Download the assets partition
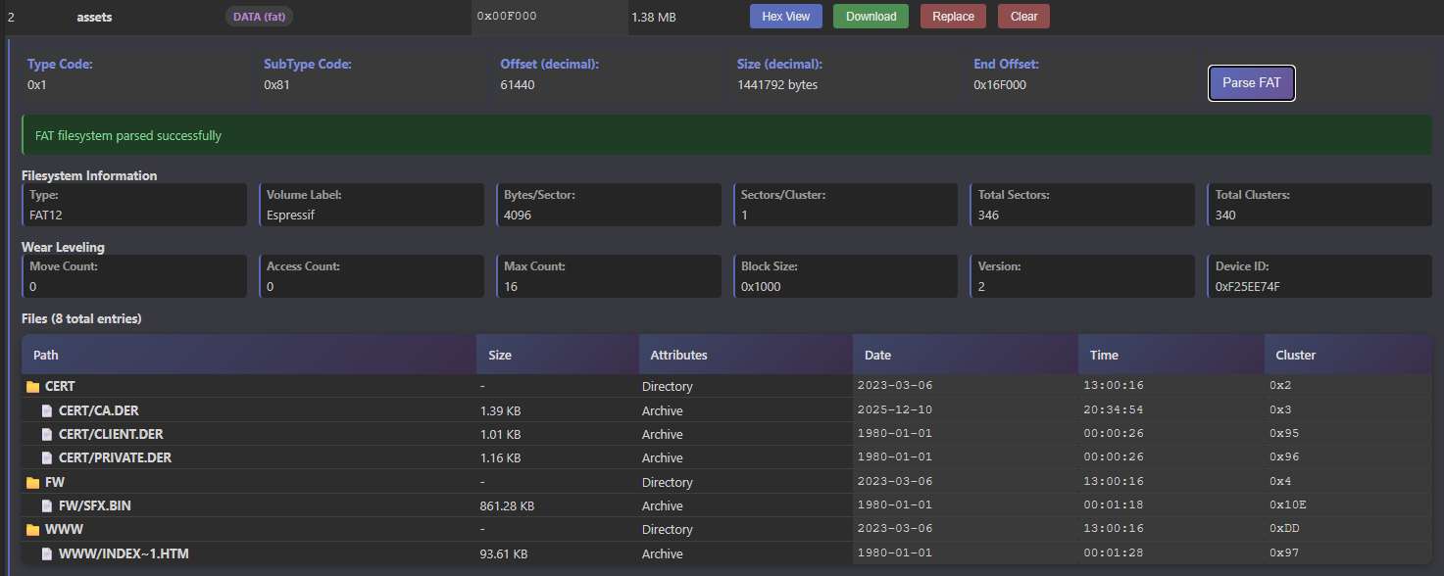 pos(871,17)
